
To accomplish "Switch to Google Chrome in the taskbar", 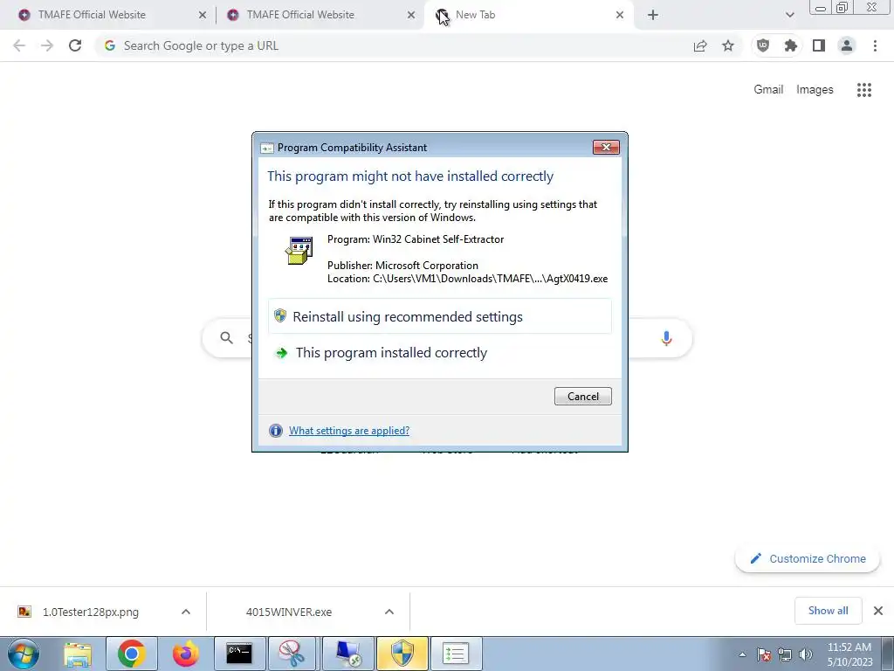I will tap(131, 654).
